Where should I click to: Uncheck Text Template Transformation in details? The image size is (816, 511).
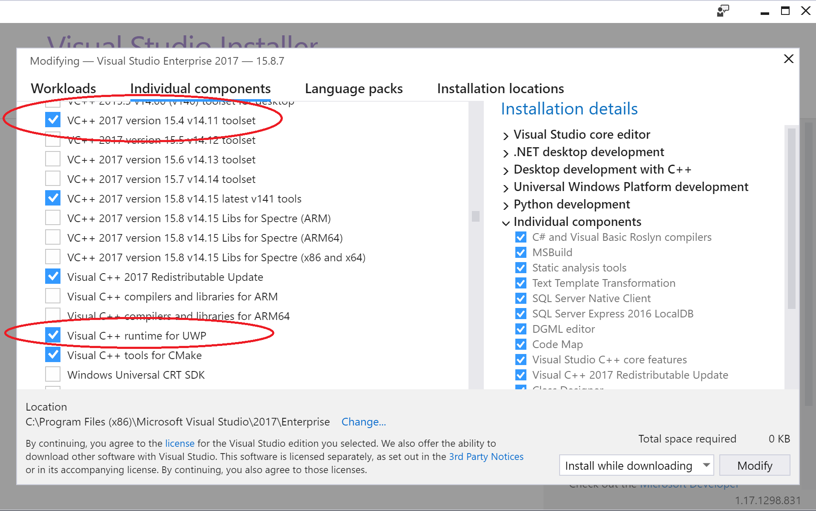520,283
